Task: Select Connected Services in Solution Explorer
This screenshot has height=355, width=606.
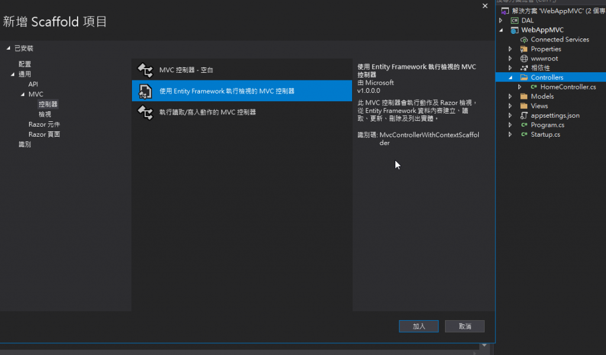Action: coord(560,40)
